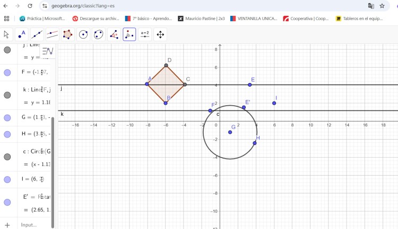Toggle visibility of line j
This screenshot has width=398, height=229.
coord(7,50)
